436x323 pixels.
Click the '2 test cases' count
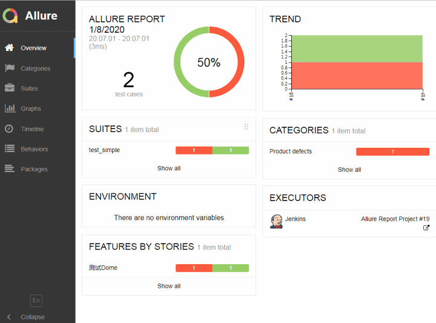pos(129,84)
